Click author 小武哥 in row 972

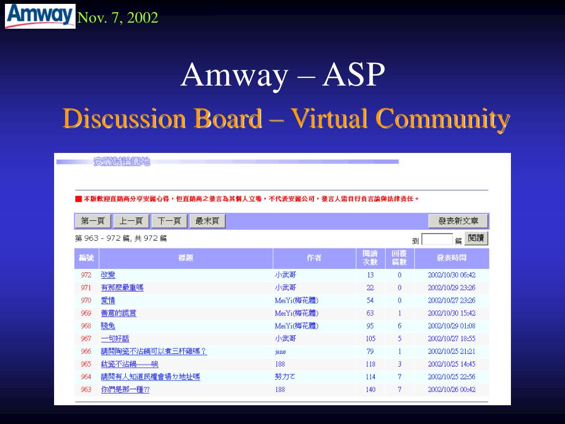click(x=285, y=275)
